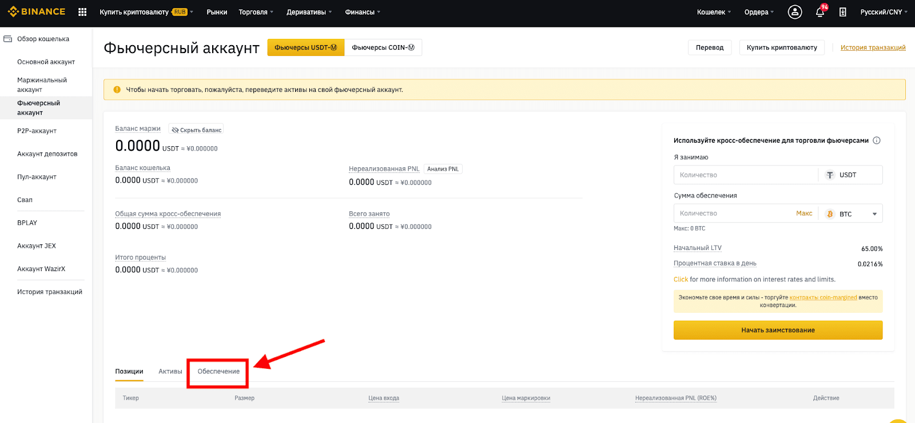This screenshot has height=423, width=915.
Task: Click Баланс кошелька label
Action: pos(142,168)
